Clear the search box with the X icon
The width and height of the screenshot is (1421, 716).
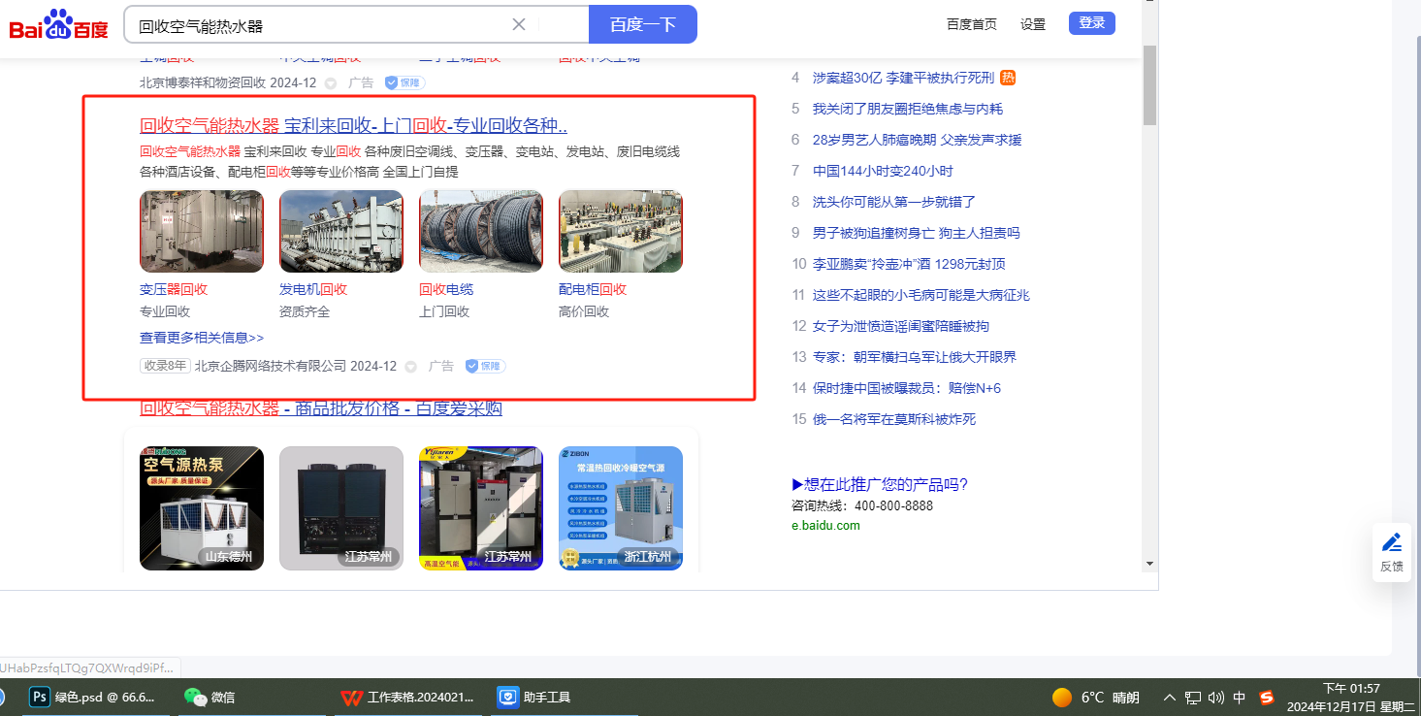pyautogui.click(x=519, y=24)
